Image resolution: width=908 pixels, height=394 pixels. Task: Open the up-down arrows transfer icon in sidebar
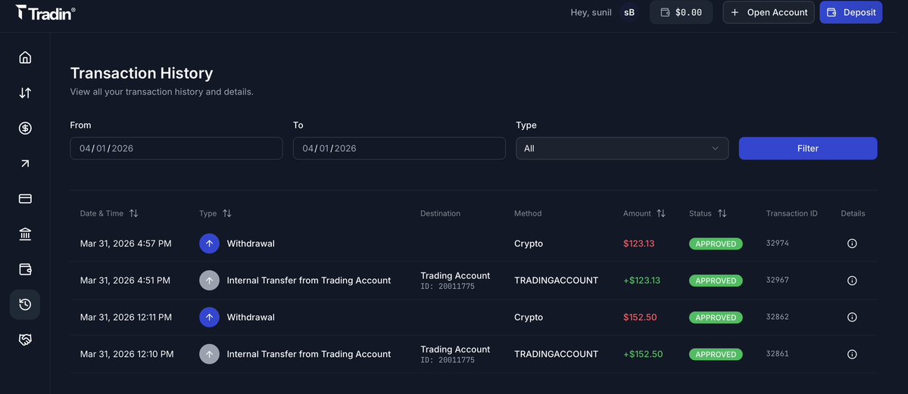(x=25, y=92)
